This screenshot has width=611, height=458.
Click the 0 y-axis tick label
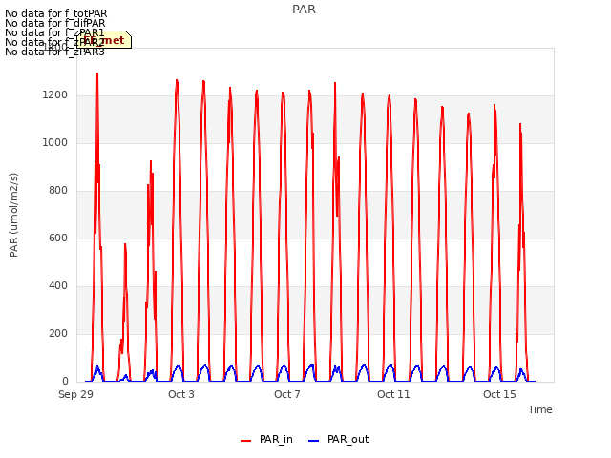tap(65, 382)
